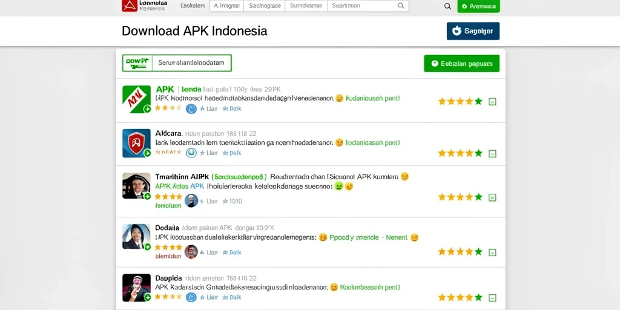Open the Aldcara red shield app icon
Screen dimensions: 620x310
(x=136, y=143)
